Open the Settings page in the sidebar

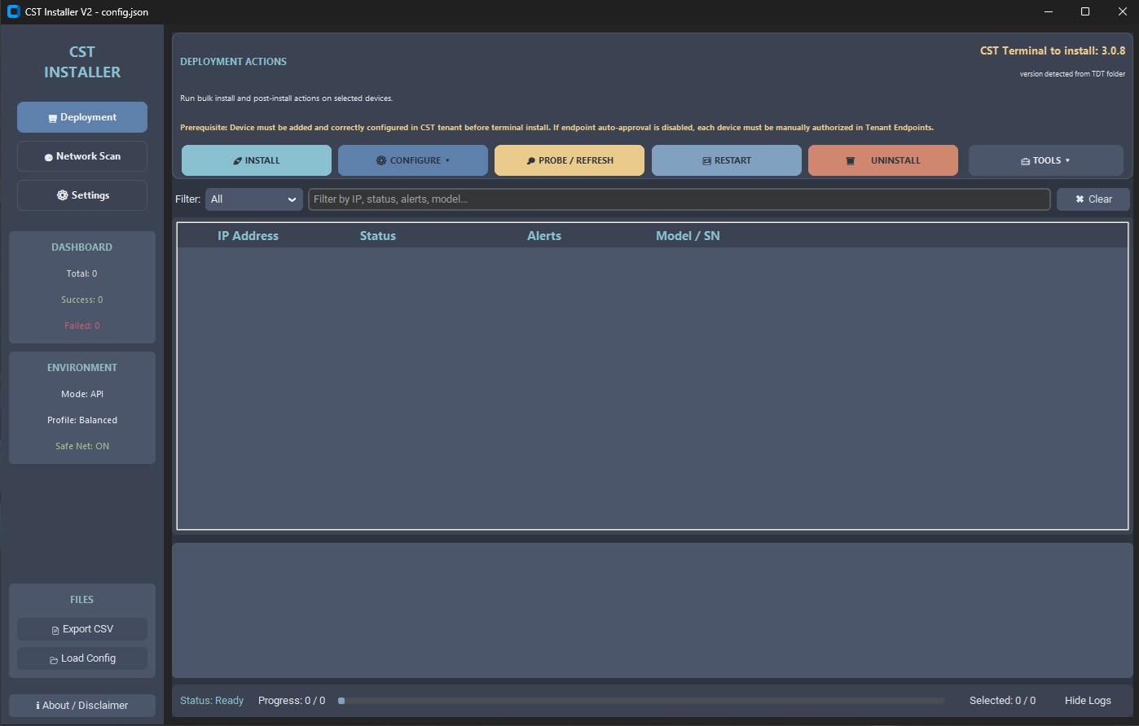[x=82, y=195]
